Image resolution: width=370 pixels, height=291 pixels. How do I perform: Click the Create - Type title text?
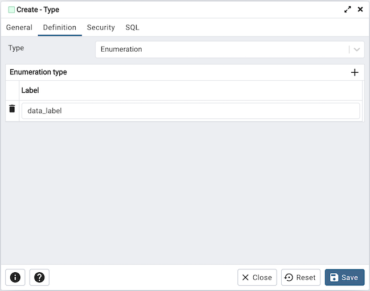38,10
